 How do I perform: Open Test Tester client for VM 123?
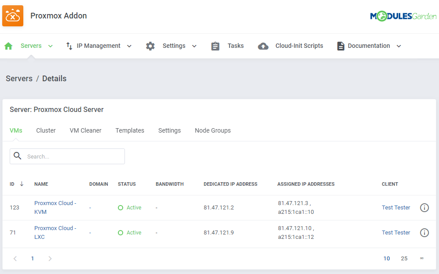click(396, 208)
